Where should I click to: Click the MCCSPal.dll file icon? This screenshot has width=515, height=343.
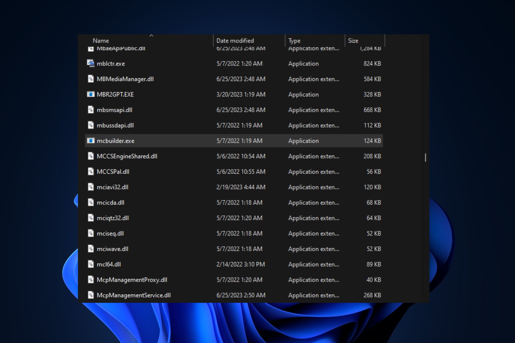click(x=91, y=171)
